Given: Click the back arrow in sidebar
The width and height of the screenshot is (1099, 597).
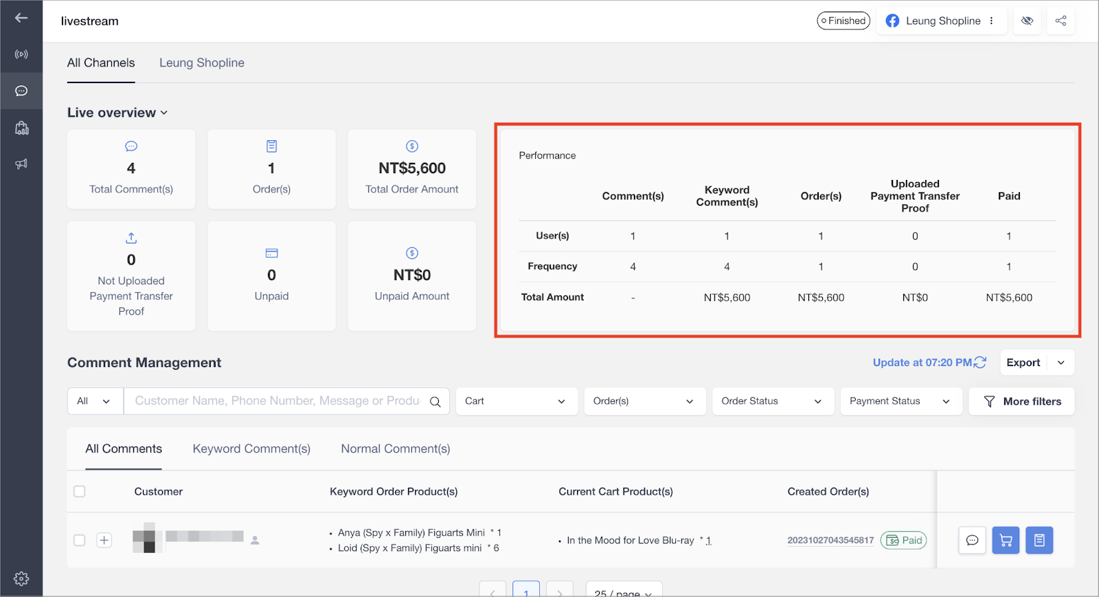Looking at the screenshot, I should coord(21,18).
